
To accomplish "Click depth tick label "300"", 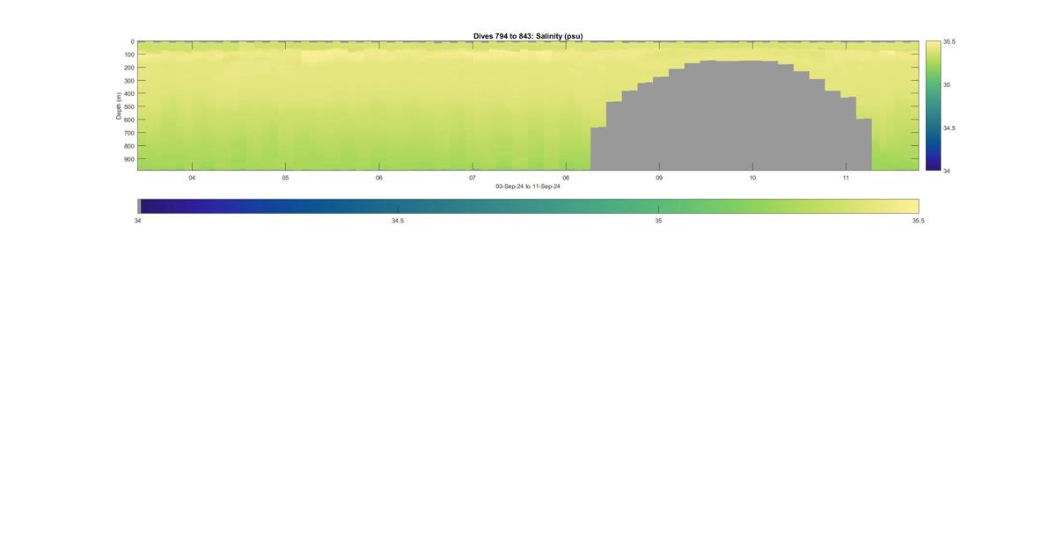I will point(128,81).
